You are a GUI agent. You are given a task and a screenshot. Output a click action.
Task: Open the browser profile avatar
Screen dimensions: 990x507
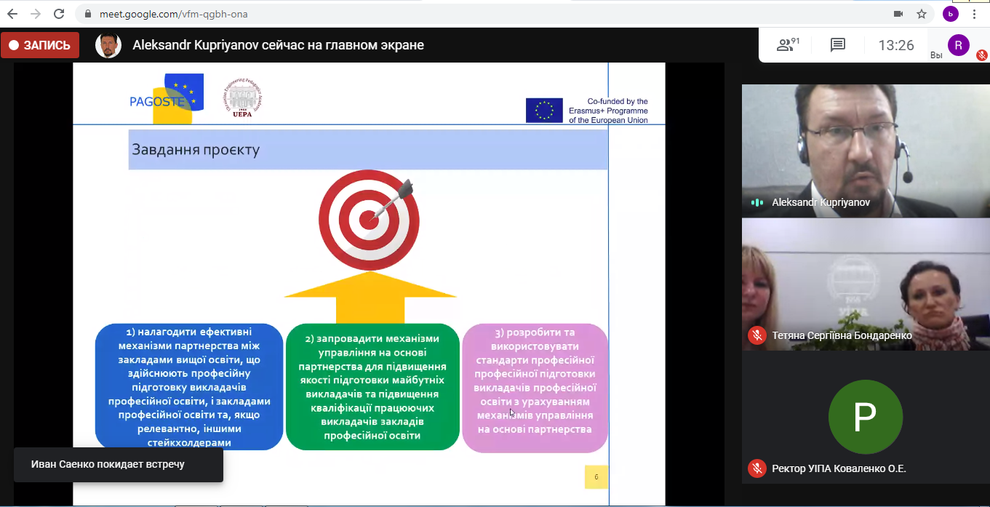point(950,14)
